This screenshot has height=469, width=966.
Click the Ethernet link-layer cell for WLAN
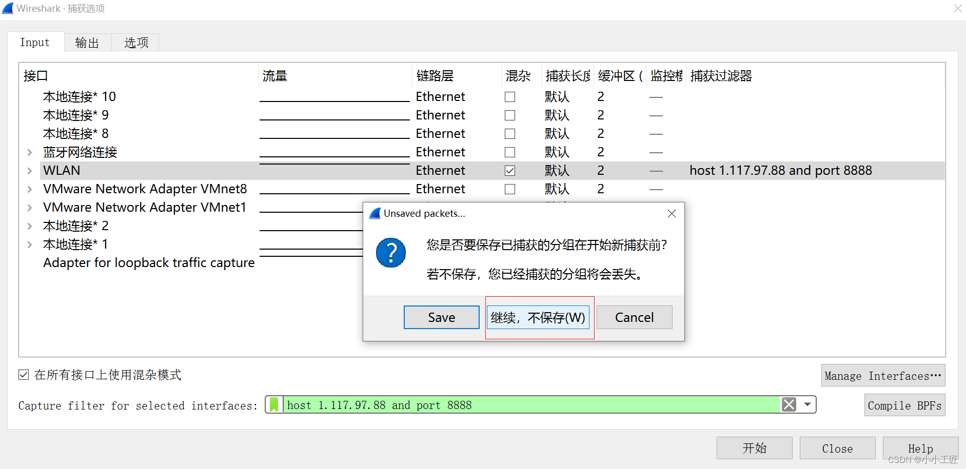(441, 170)
